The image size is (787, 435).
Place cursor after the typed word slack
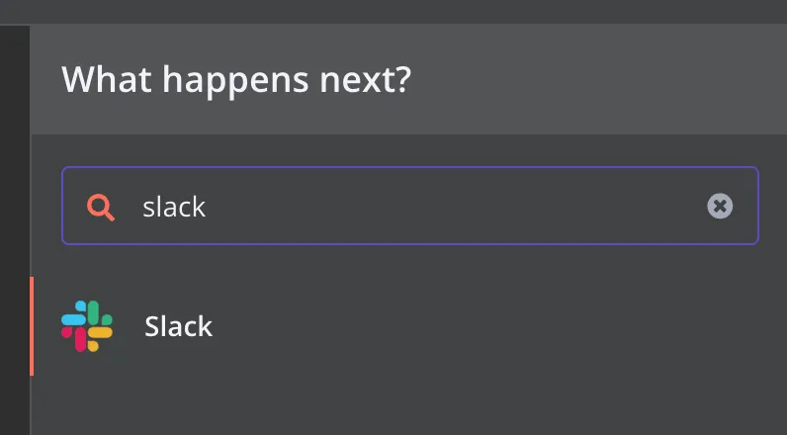207,207
